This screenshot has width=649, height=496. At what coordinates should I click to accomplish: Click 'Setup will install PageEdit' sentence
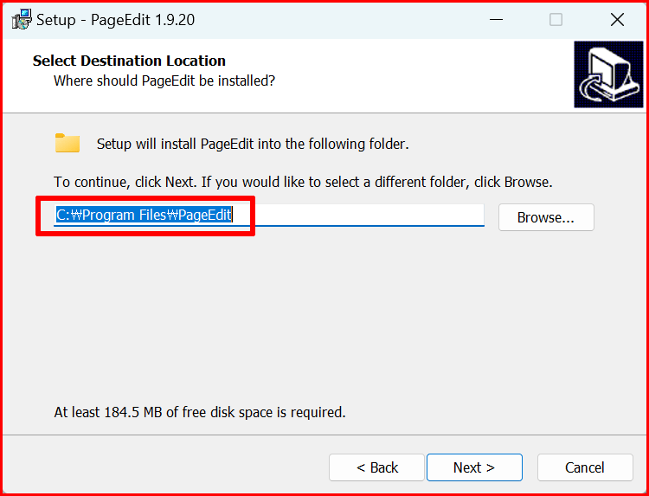(x=253, y=144)
